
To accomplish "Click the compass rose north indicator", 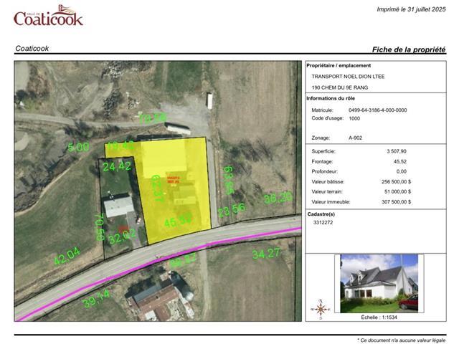I will click(x=321, y=310).
